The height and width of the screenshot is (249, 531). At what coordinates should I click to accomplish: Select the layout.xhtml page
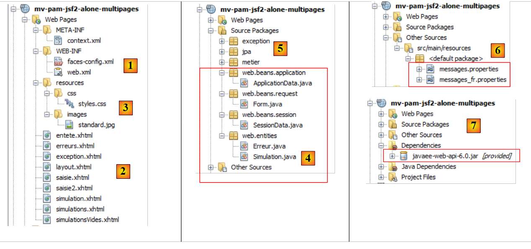pos(73,167)
